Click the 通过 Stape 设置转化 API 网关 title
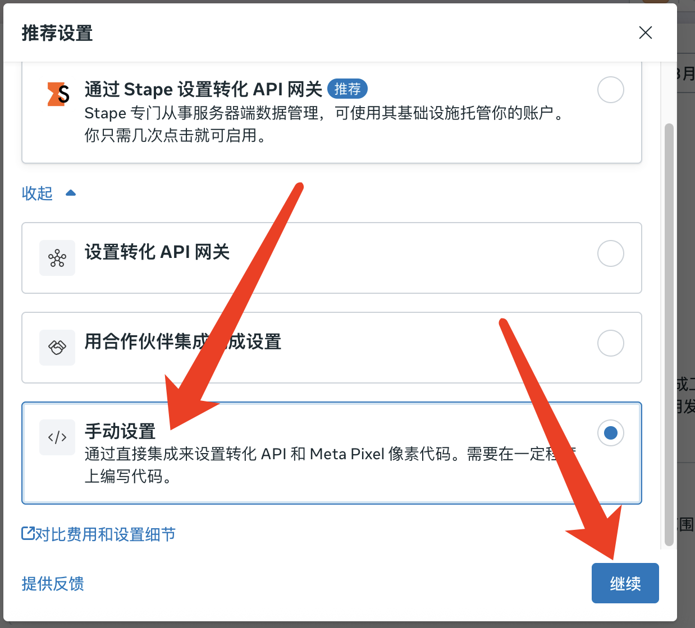 click(x=203, y=89)
